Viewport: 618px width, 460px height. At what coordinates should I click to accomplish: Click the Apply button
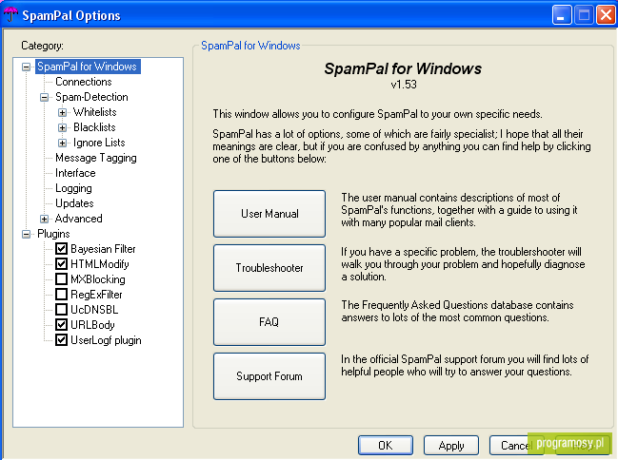click(x=451, y=445)
